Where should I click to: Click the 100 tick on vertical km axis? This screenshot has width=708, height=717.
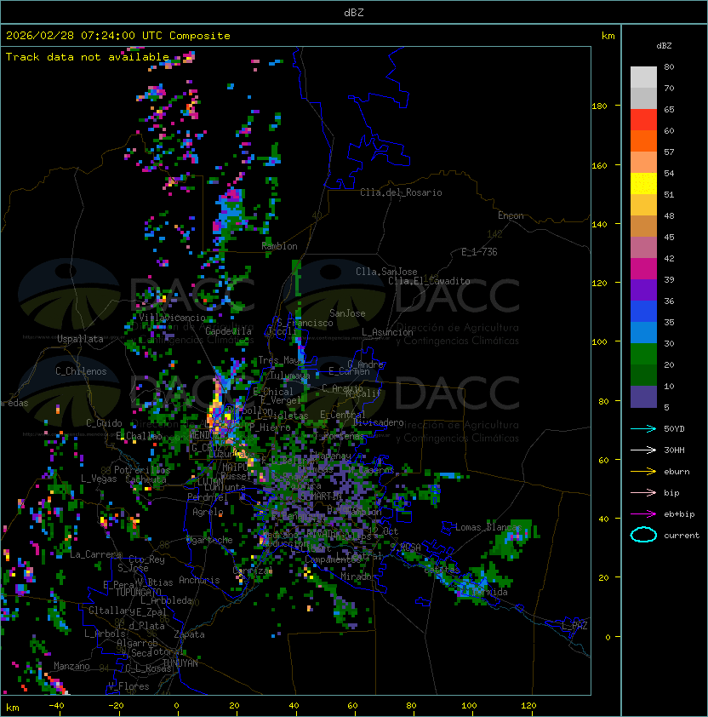pos(599,342)
